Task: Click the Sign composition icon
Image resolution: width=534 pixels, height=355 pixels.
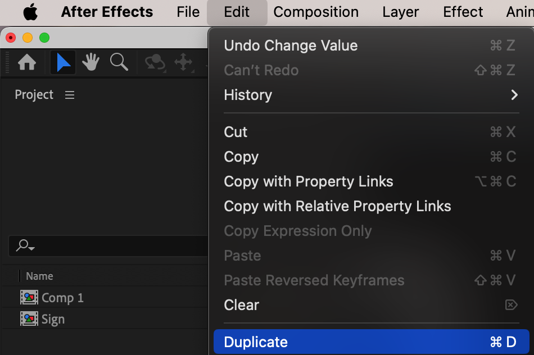Action: 29,319
